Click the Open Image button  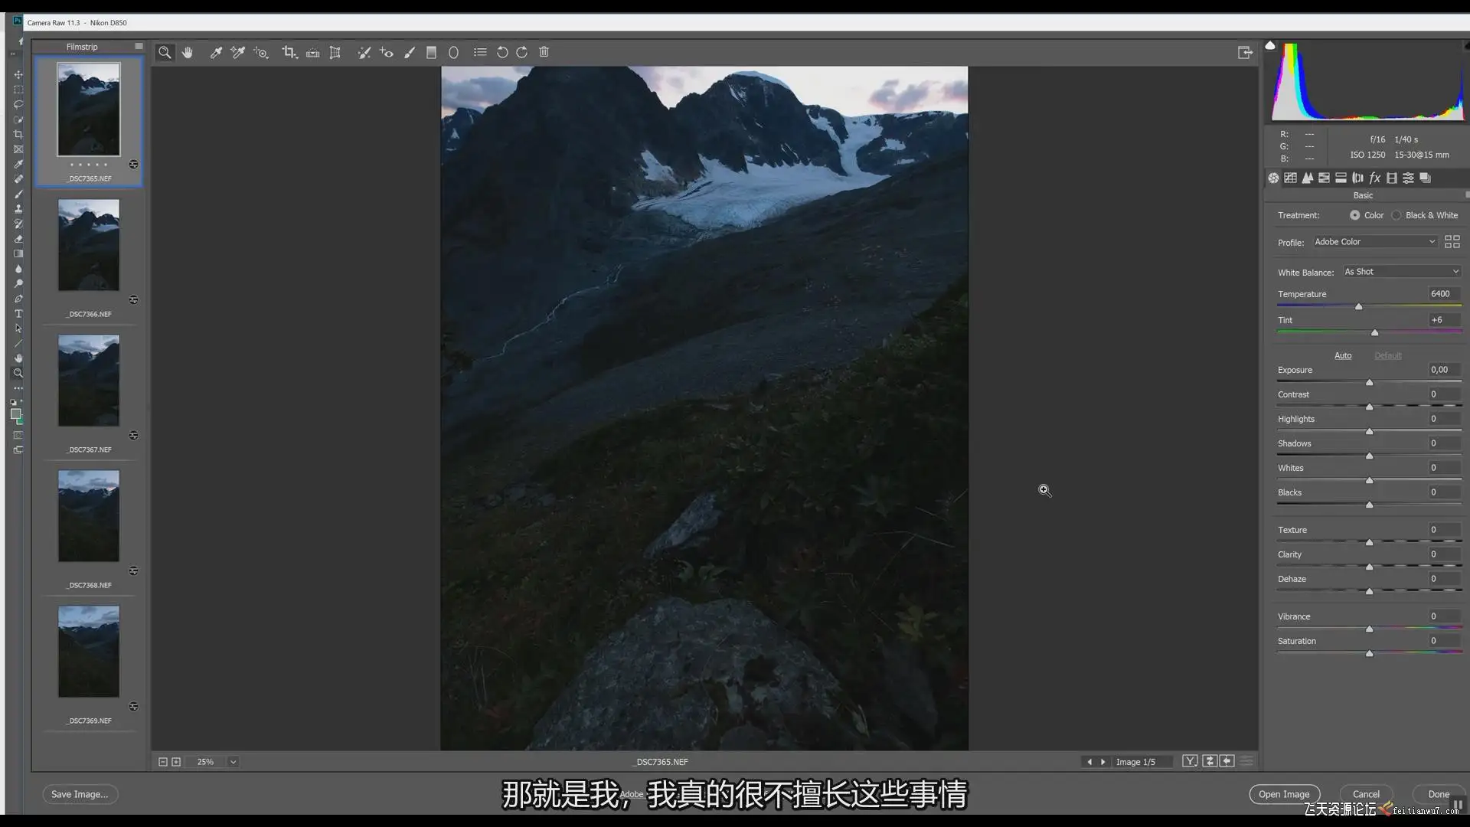point(1284,794)
